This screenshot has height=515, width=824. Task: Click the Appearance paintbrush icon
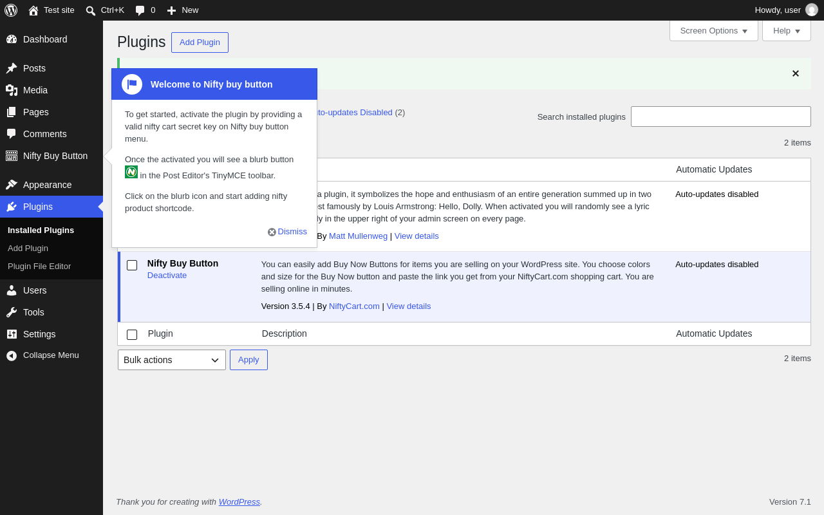tap(12, 185)
